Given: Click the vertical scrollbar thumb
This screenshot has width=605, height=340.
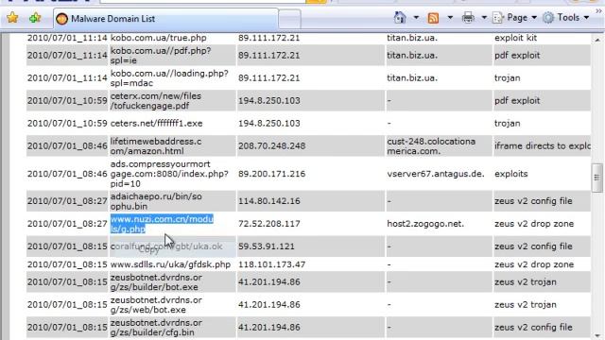Looking at the screenshot, I should pyautogui.click(x=597, y=178).
